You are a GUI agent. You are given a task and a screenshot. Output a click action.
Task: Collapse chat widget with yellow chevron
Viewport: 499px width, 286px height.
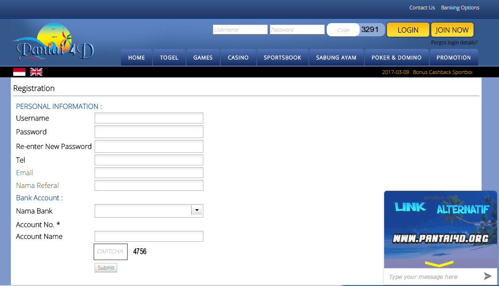click(x=439, y=264)
